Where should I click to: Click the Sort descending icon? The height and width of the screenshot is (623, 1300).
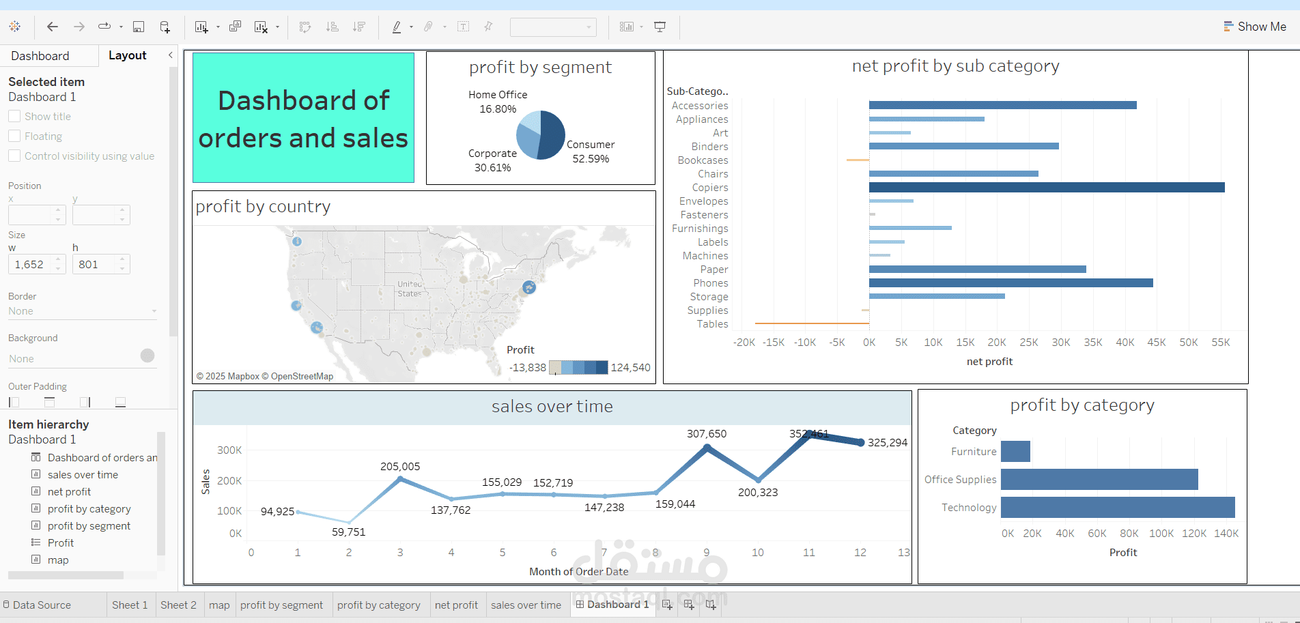point(359,27)
